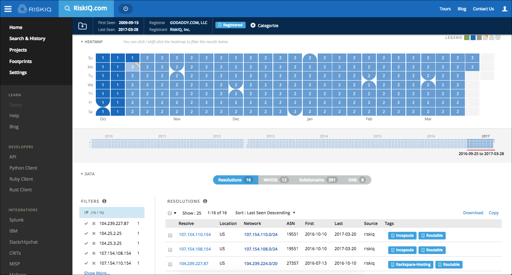Click the info icon beside RESOLUTIONS heading
512x275 pixels.
pyautogui.click(x=205, y=201)
